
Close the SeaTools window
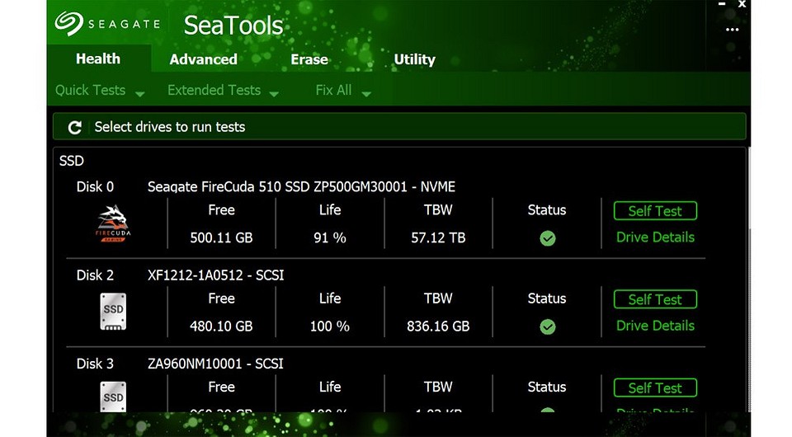pos(742,4)
